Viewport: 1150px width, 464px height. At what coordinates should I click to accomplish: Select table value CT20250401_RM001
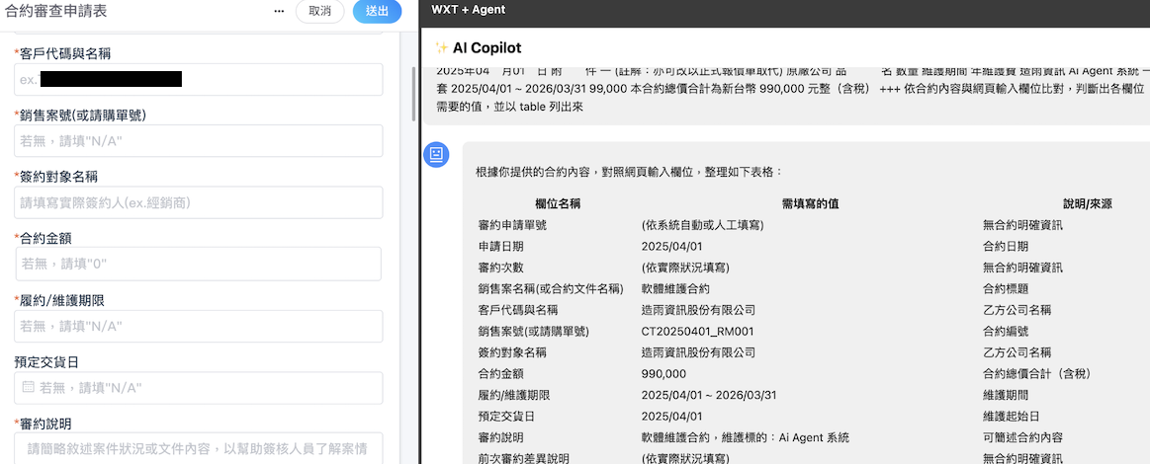click(697, 332)
